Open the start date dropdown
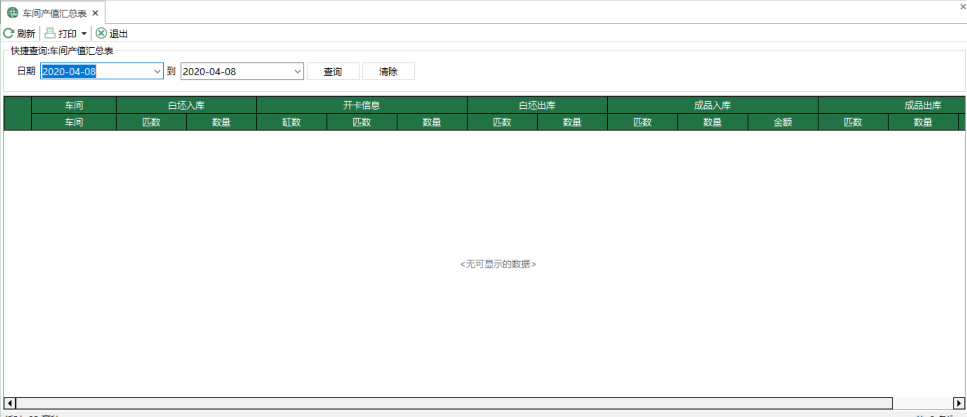 pos(157,71)
